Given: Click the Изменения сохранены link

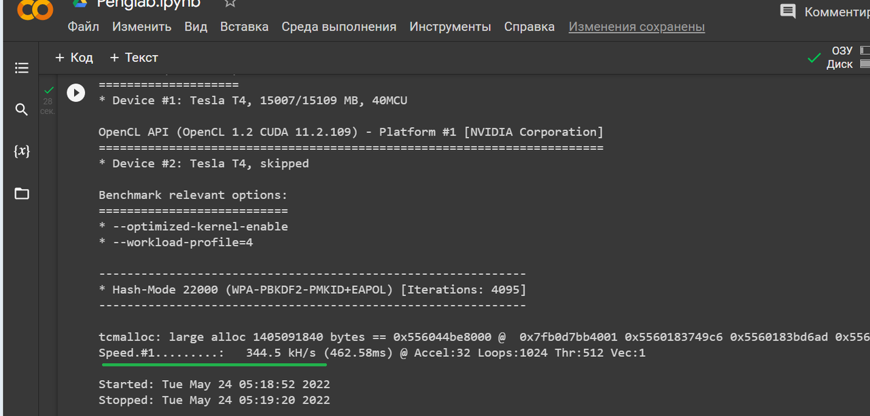Looking at the screenshot, I should click(x=637, y=27).
